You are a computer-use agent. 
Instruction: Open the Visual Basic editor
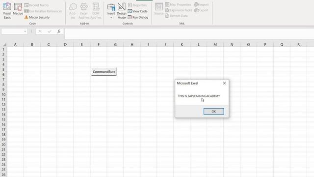7,11
